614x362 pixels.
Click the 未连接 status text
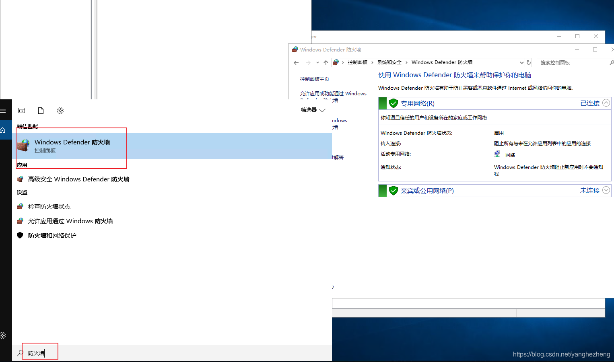point(590,191)
